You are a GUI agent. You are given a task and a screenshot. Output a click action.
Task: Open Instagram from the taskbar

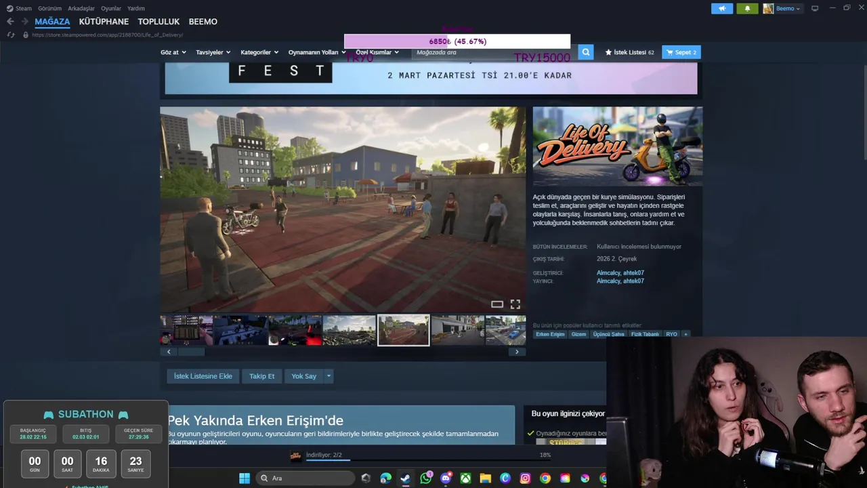[x=525, y=479]
